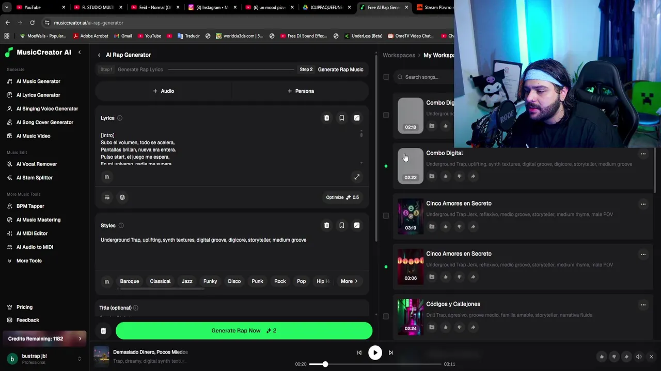This screenshot has height=371, width=661.
Task: Click the layers stack icon below lyrics
Action: [122, 197]
